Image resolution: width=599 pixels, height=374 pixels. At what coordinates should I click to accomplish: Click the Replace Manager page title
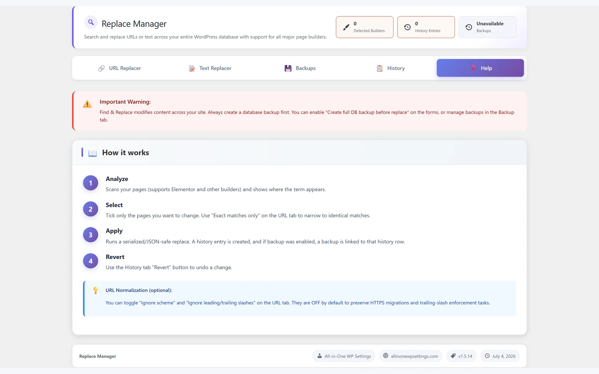coord(134,24)
